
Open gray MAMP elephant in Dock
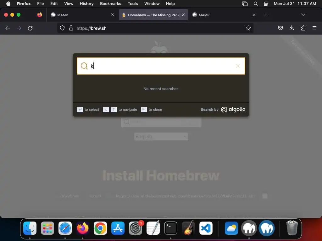[x=249, y=228]
